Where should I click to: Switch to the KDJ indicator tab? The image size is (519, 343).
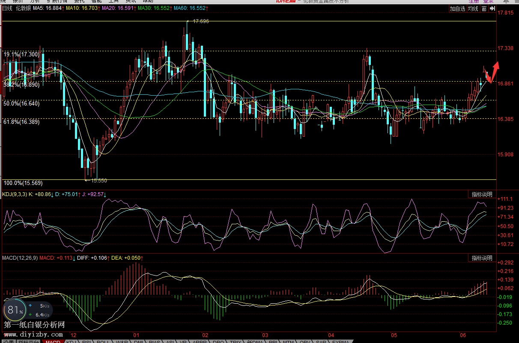click(72, 341)
